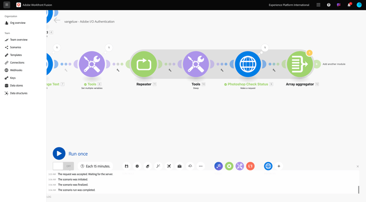
Task: Click the purple Tools wrench icon
Action: coord(240,166)
